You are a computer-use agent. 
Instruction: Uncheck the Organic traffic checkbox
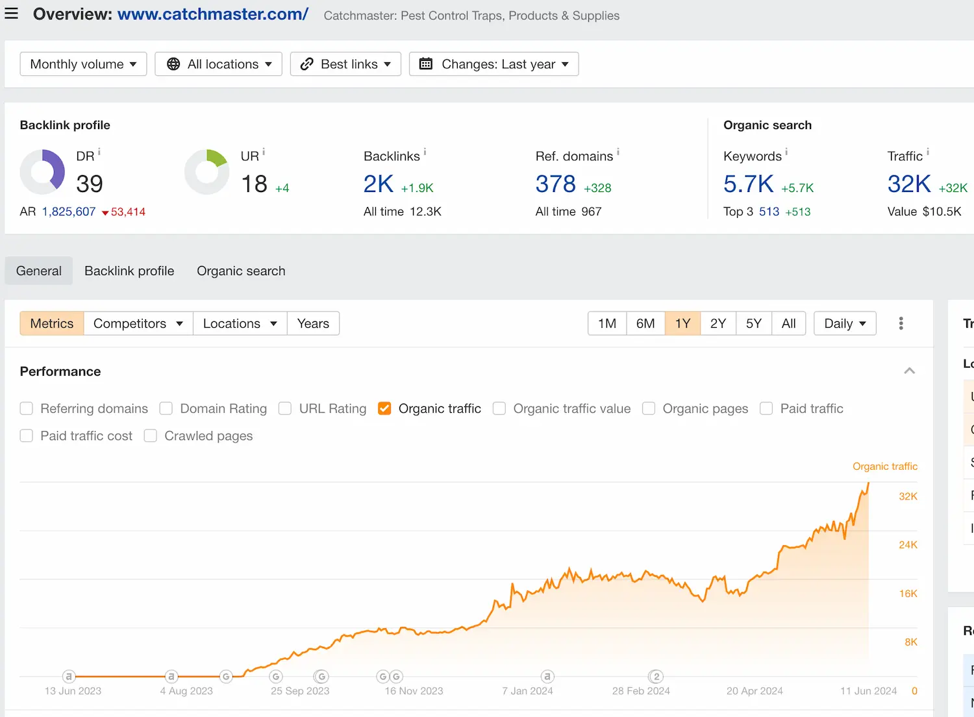click(x=384, y=408)
